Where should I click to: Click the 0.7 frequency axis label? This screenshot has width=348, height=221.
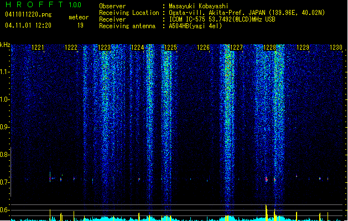[4, 182]
